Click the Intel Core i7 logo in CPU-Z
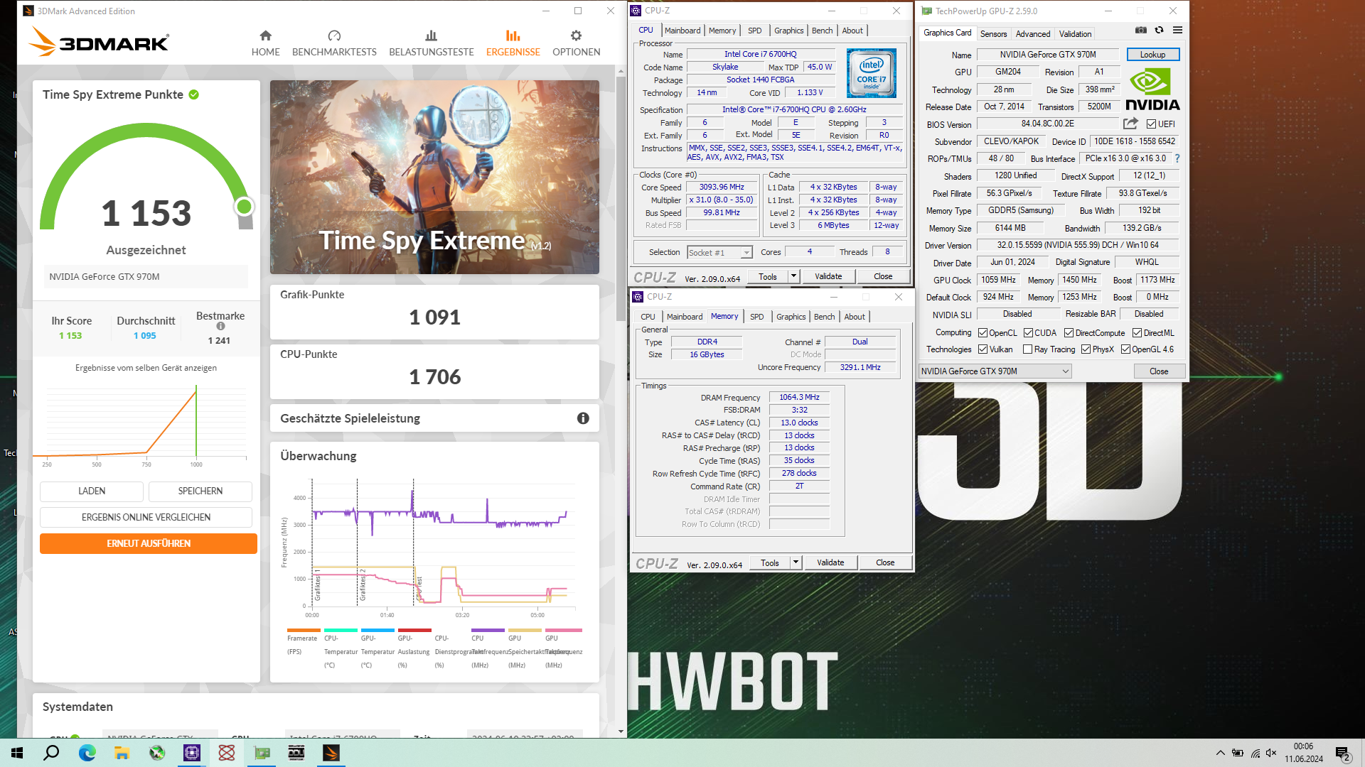 (871, 73)
